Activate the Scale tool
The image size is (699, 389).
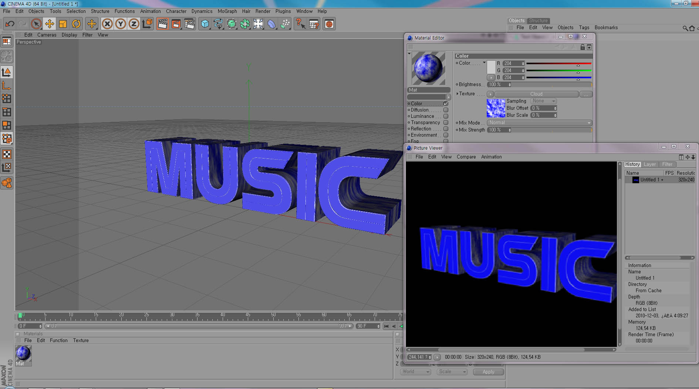tap(63, 24)
